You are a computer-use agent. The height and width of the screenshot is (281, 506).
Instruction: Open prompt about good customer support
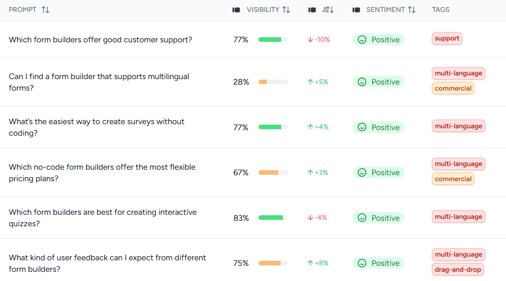[100, 40]
